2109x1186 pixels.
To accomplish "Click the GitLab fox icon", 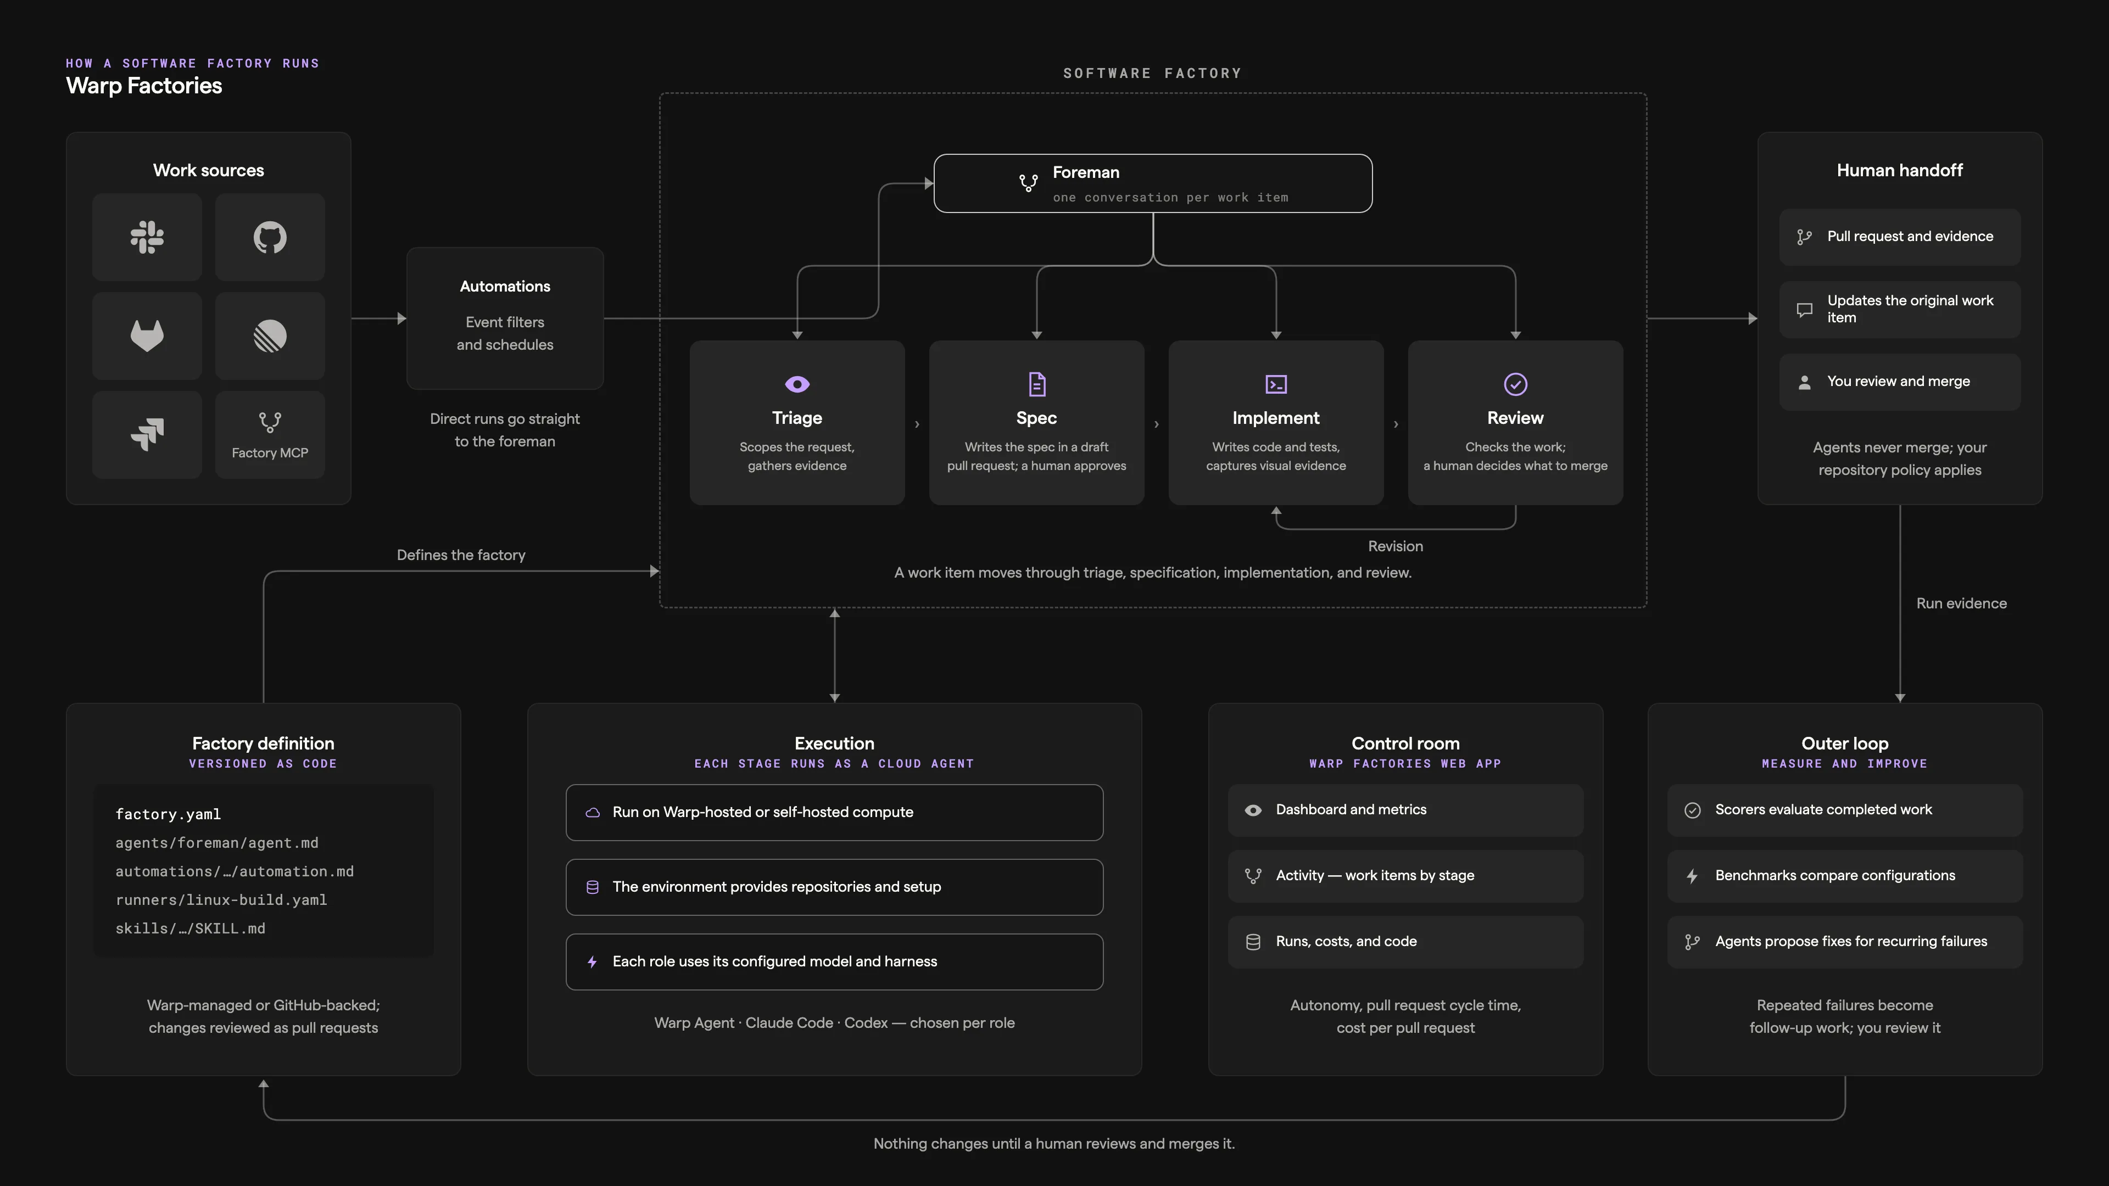I will tap(147, 335).
